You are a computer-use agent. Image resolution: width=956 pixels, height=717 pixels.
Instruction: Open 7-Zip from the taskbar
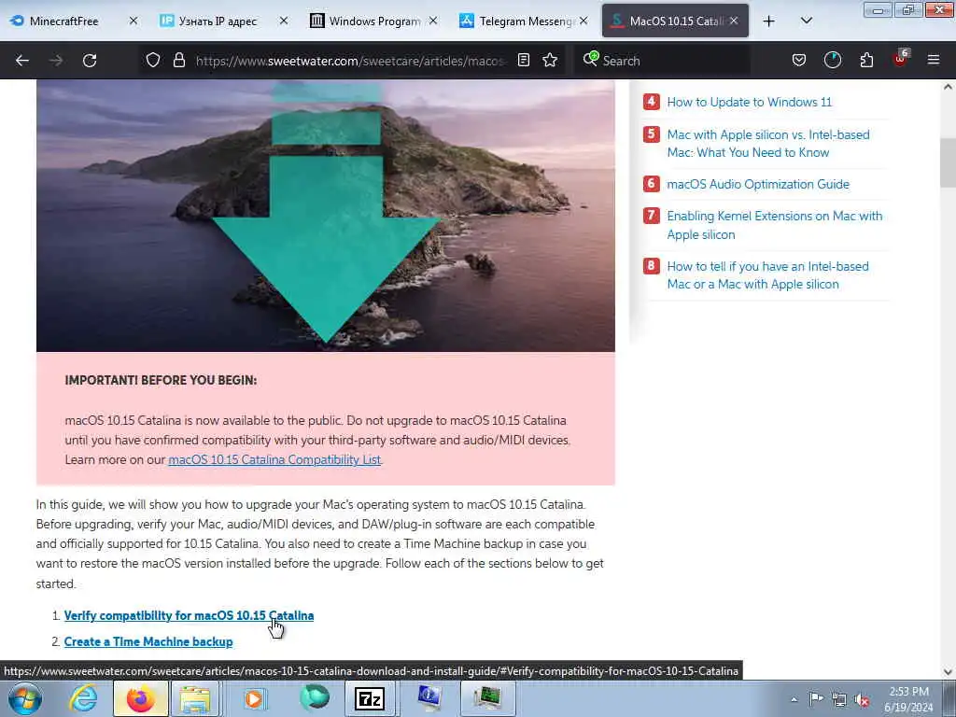point(370,698)
